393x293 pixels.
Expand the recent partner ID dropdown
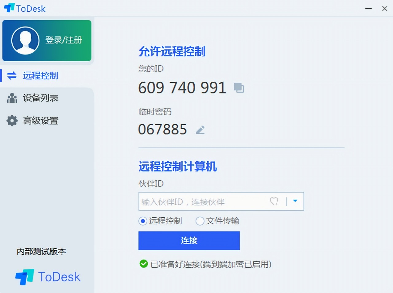tap(295, 201)
